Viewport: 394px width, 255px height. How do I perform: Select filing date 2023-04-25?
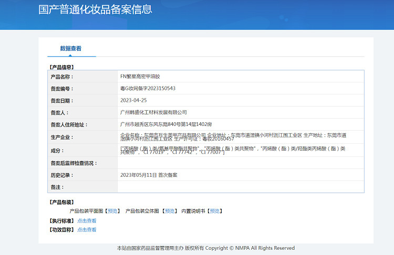click(x=133, y=100)
